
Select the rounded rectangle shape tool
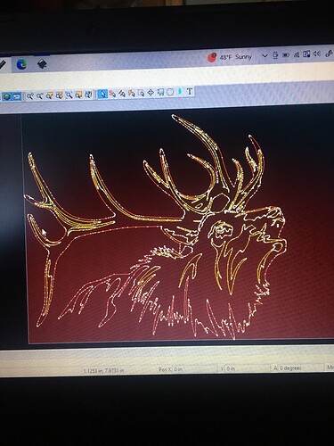click(x=170, y=92)
